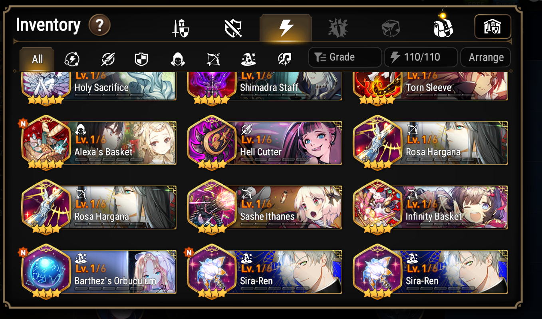Select the Hell Cutter artifact card
This screenshot has width=542, height=319.
[x=264, y=142]
